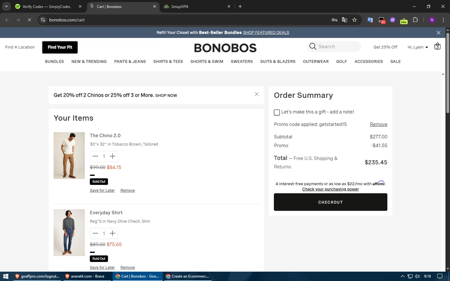
Task: Save The Chino 2.0 for later
Action: 102,191
